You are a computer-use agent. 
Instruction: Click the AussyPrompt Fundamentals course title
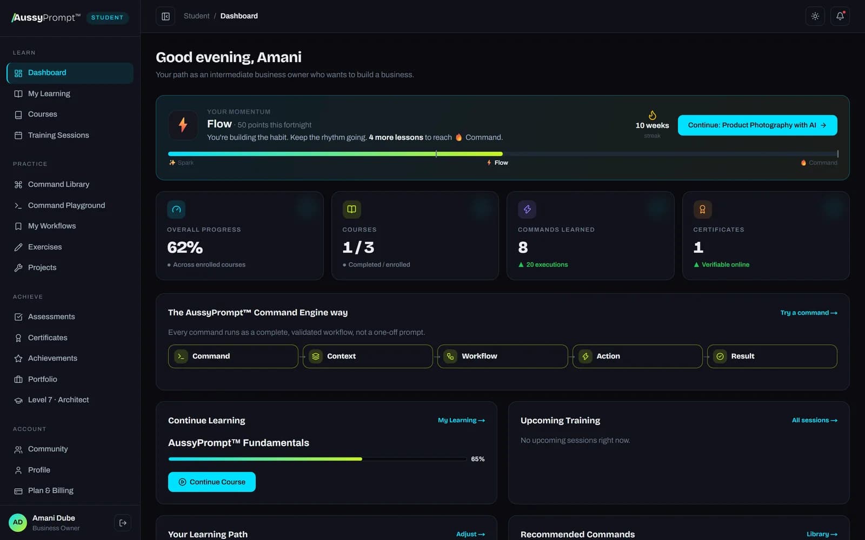238,443
